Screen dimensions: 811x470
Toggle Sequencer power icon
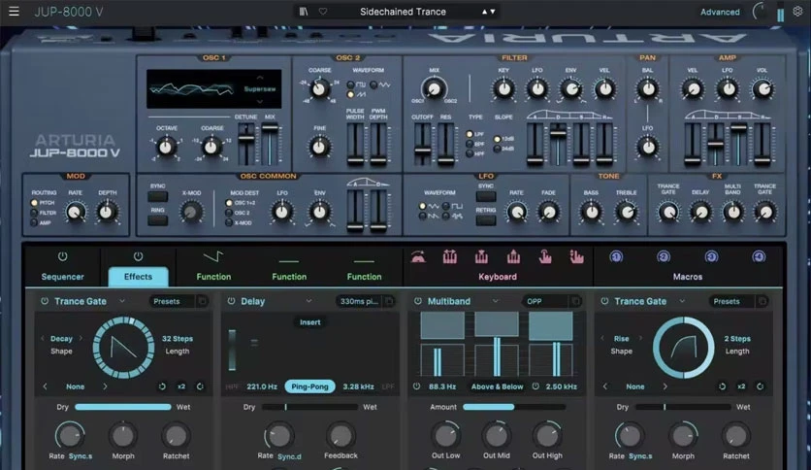pos(63,256)
